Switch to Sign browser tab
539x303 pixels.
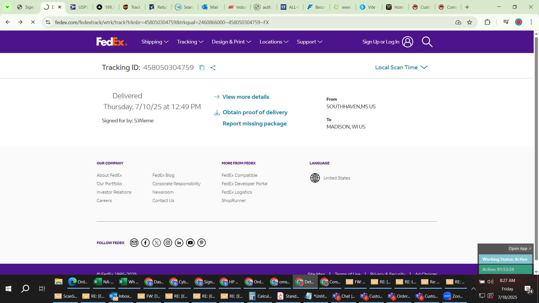26,7
